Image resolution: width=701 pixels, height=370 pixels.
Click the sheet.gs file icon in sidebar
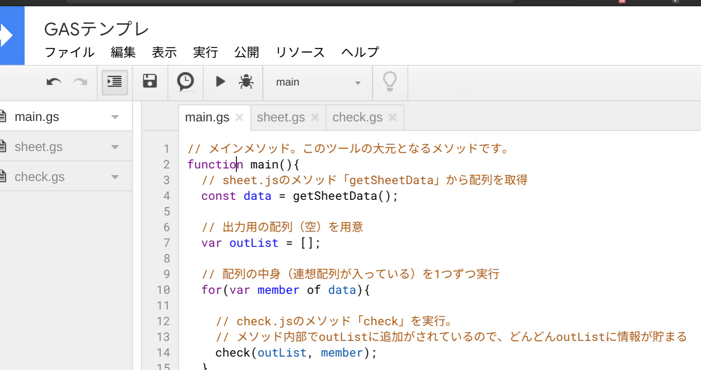click(x=3, y=146)
